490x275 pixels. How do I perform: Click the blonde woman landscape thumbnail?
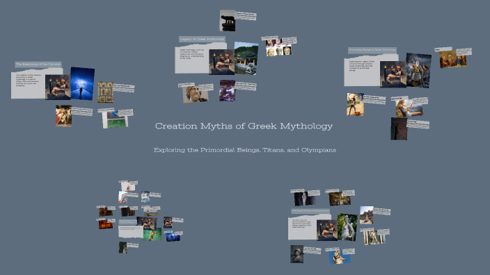point(409,108)
